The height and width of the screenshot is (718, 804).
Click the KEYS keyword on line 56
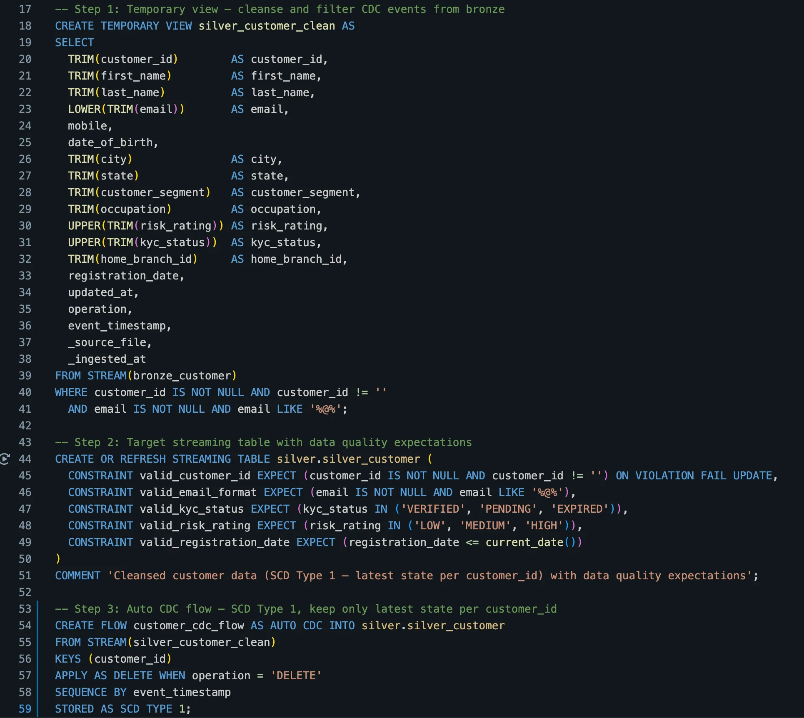click(68, 659)
